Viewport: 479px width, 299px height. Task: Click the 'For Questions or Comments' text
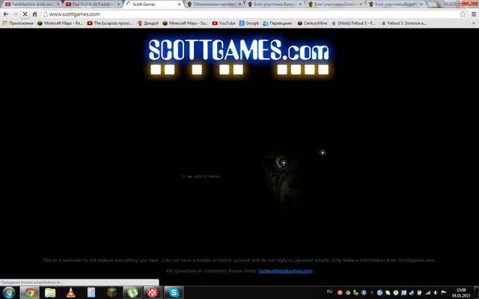point(212,271)
